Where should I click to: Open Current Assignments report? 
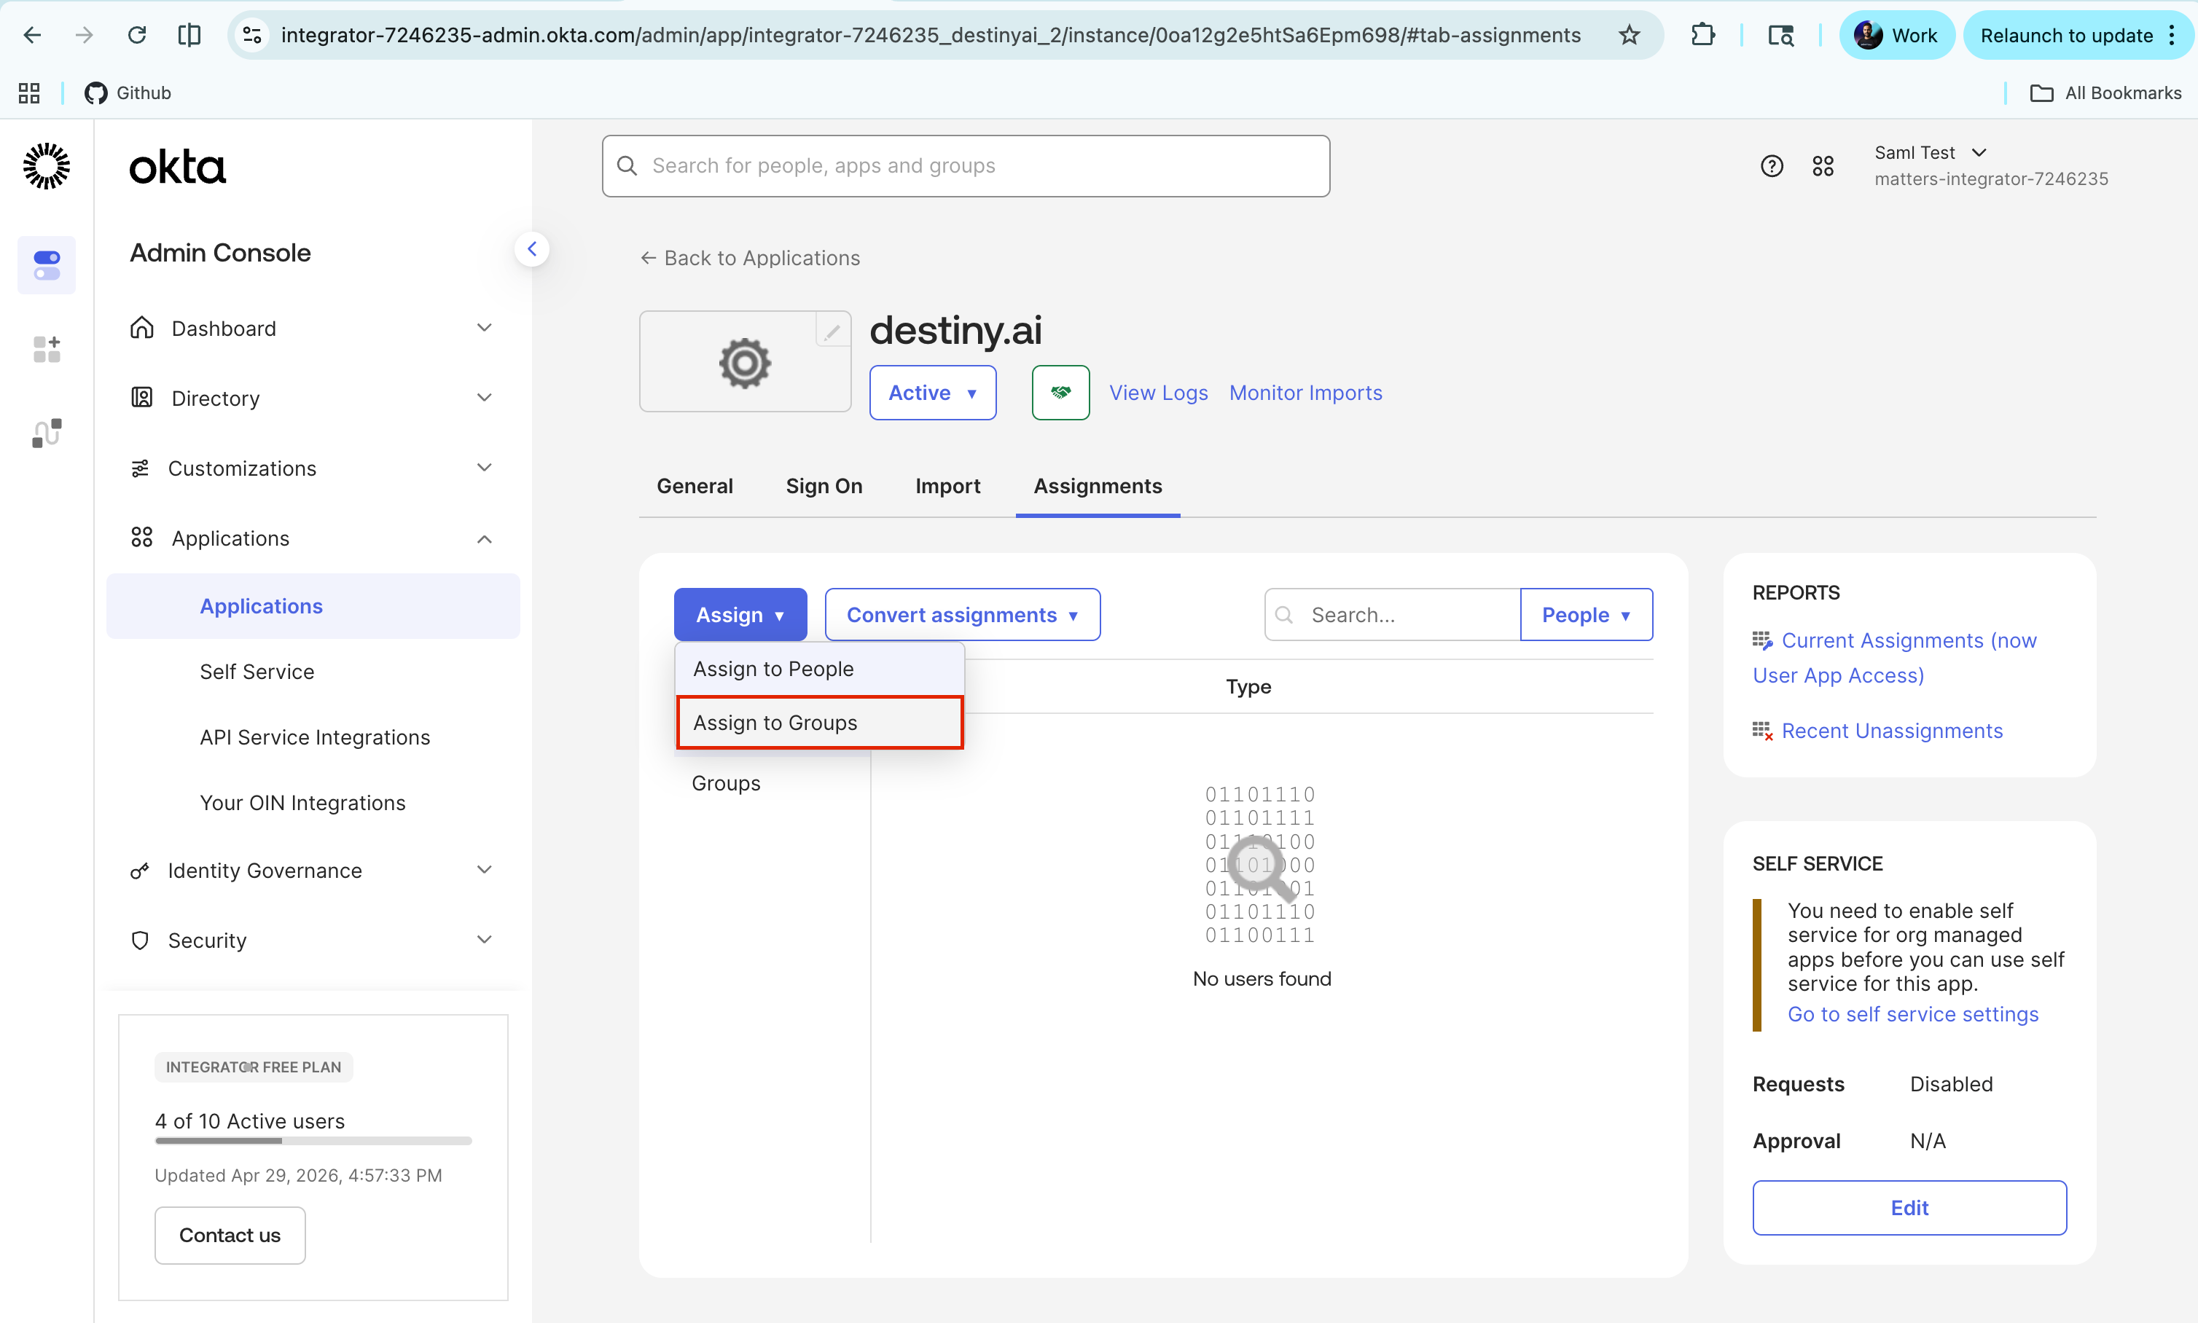pos(1895,657)
